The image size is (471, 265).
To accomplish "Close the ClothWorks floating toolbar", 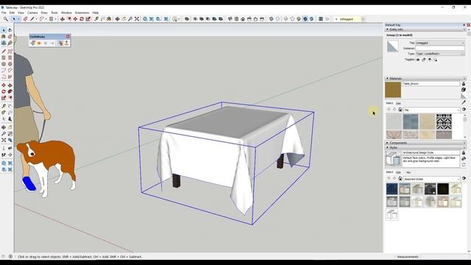I will (x=68, y=37).
